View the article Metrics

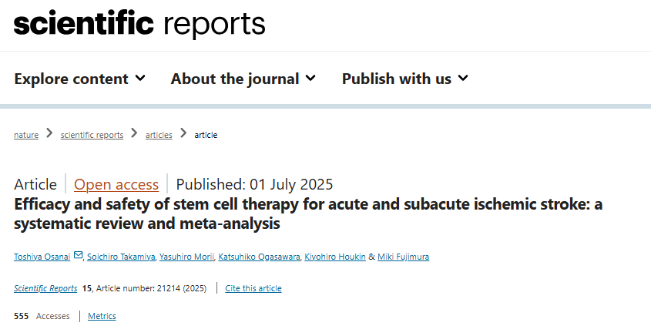[x=102, y=316]
